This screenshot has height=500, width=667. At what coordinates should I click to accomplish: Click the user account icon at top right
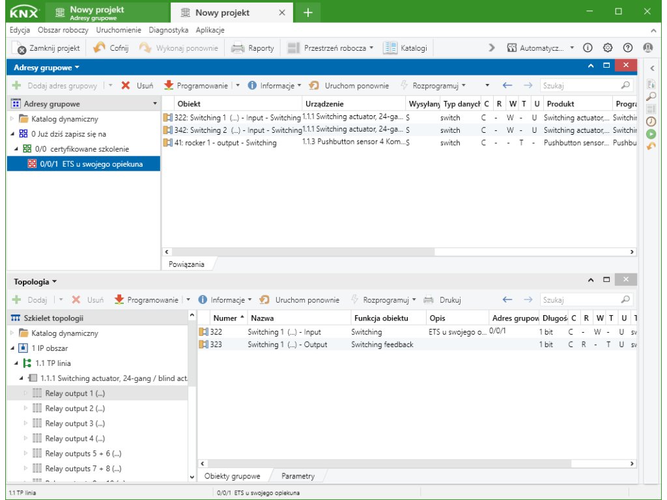(647, 48)
